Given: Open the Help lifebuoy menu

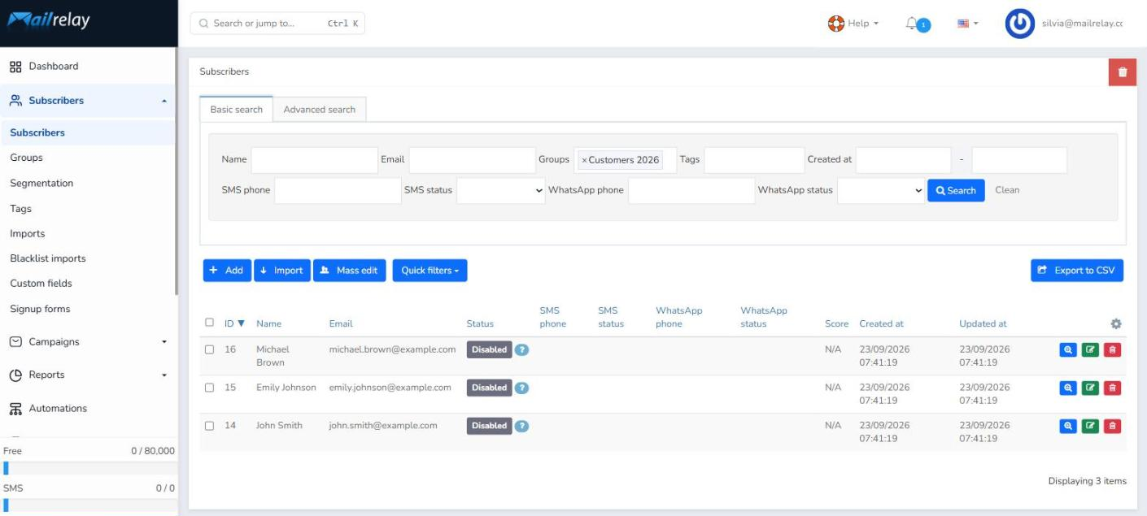Looking at the screenshot, I should point(853,24).
